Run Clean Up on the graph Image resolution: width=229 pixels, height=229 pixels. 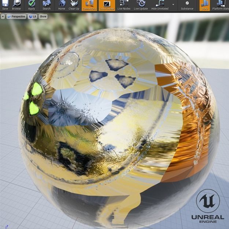74,5
